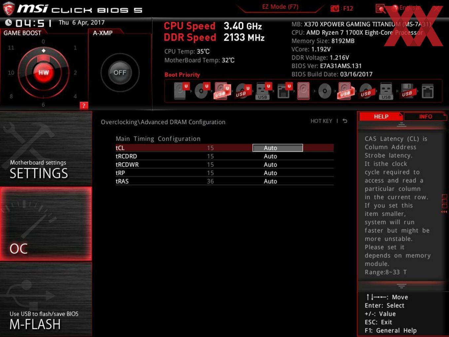The width and height of the screenshot is (449, 337).
Task: Go back using the return arrow icon
Action: point(345,121)
